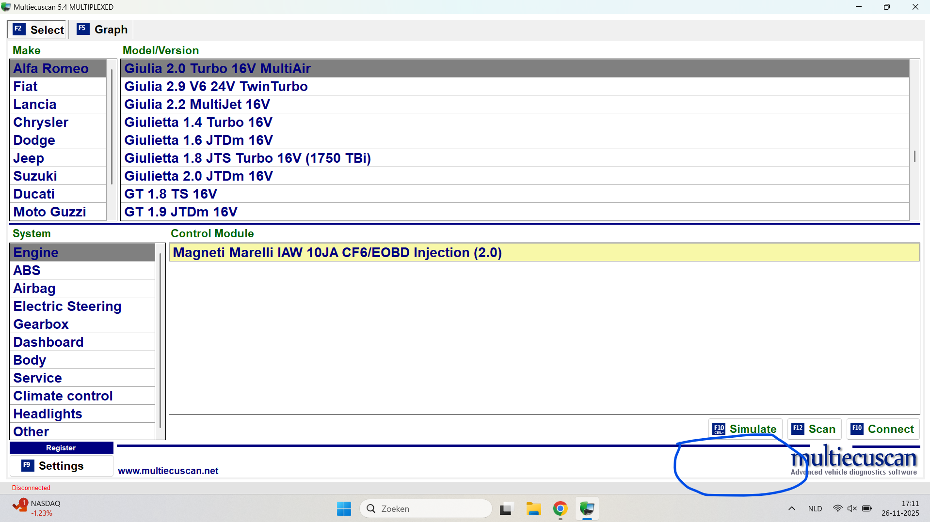The height and width of the screenshot is (522, 930).
Task: Visit the www.multiecuscan.net link
Action: [x=168, y=471]
